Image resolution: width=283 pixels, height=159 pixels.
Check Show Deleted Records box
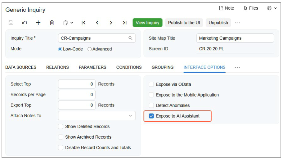pyautogui.click(x=61, y=127)
